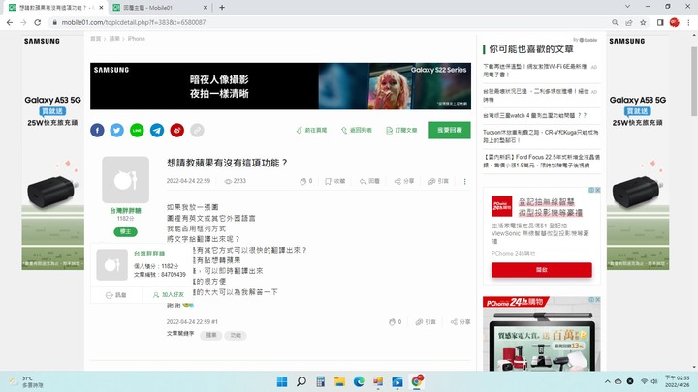Go back in browser history
The image size is (698, 392).
click(x=10, y=22)
